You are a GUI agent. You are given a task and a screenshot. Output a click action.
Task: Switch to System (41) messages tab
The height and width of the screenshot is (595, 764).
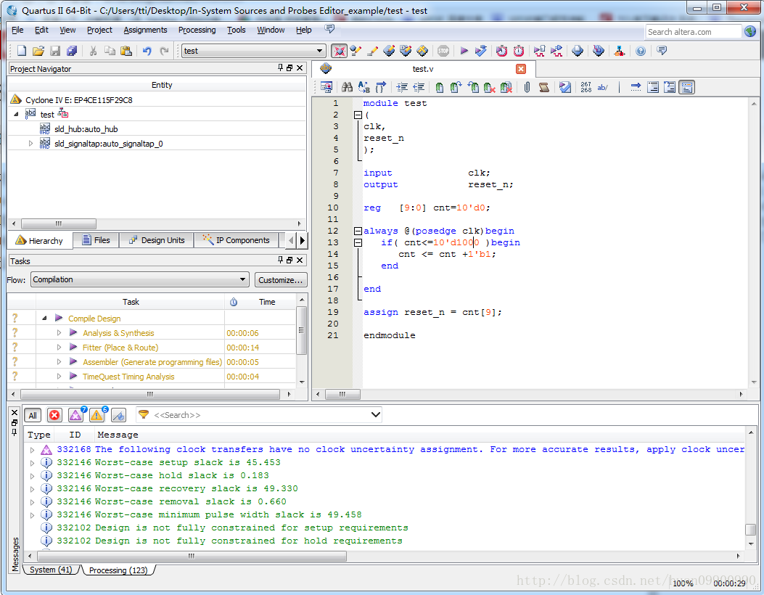pos(51,570)
